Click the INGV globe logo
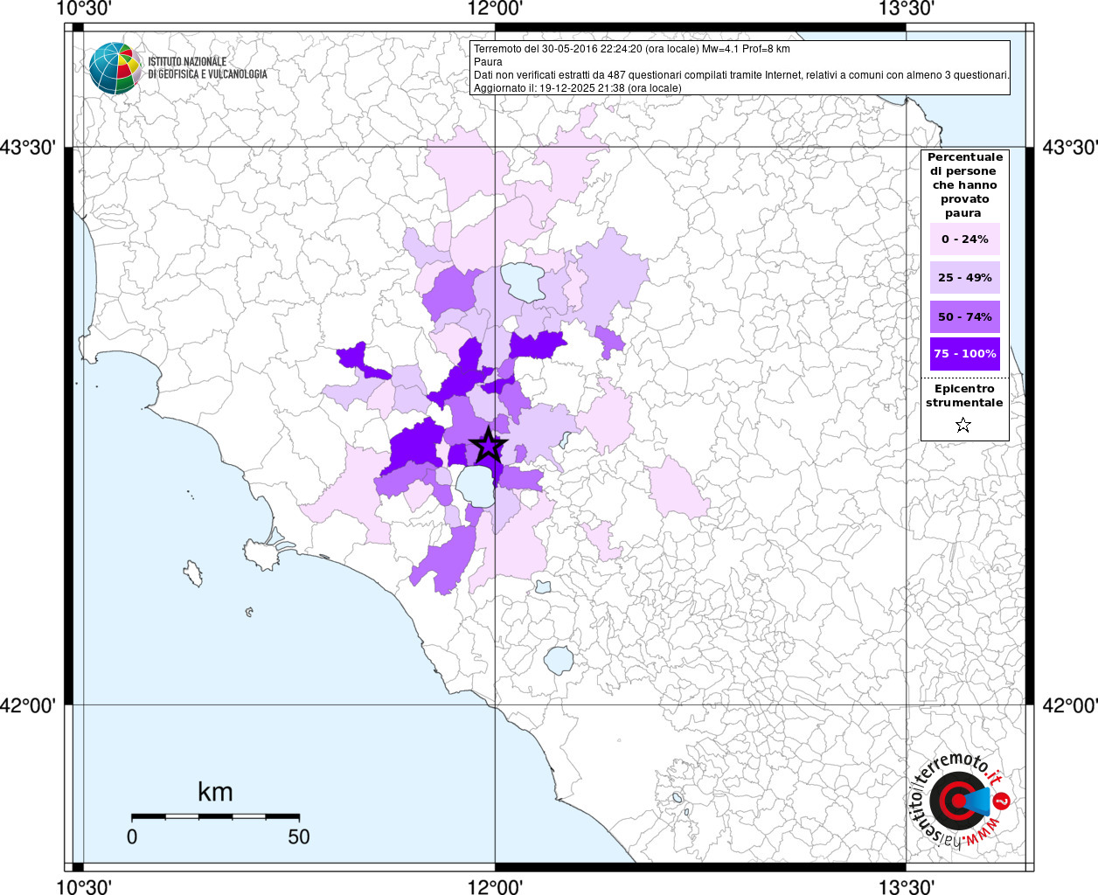This screenshot has height=895, width=1098. tap(115, 68)
